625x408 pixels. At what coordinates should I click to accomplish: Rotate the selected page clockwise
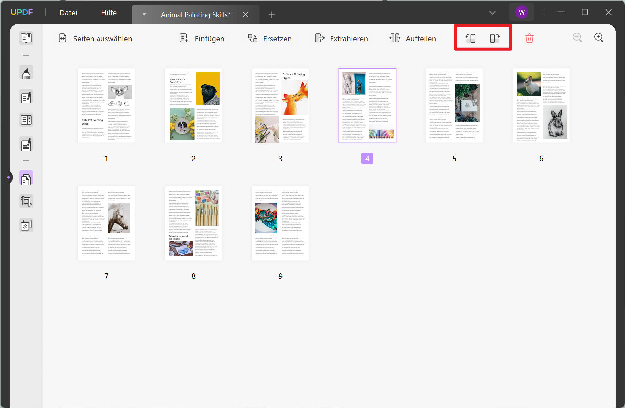point(494,38)
